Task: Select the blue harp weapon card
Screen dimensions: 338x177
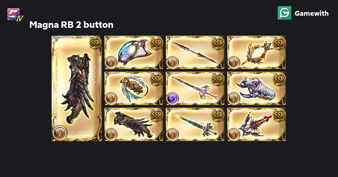Action: coord(134,52)
